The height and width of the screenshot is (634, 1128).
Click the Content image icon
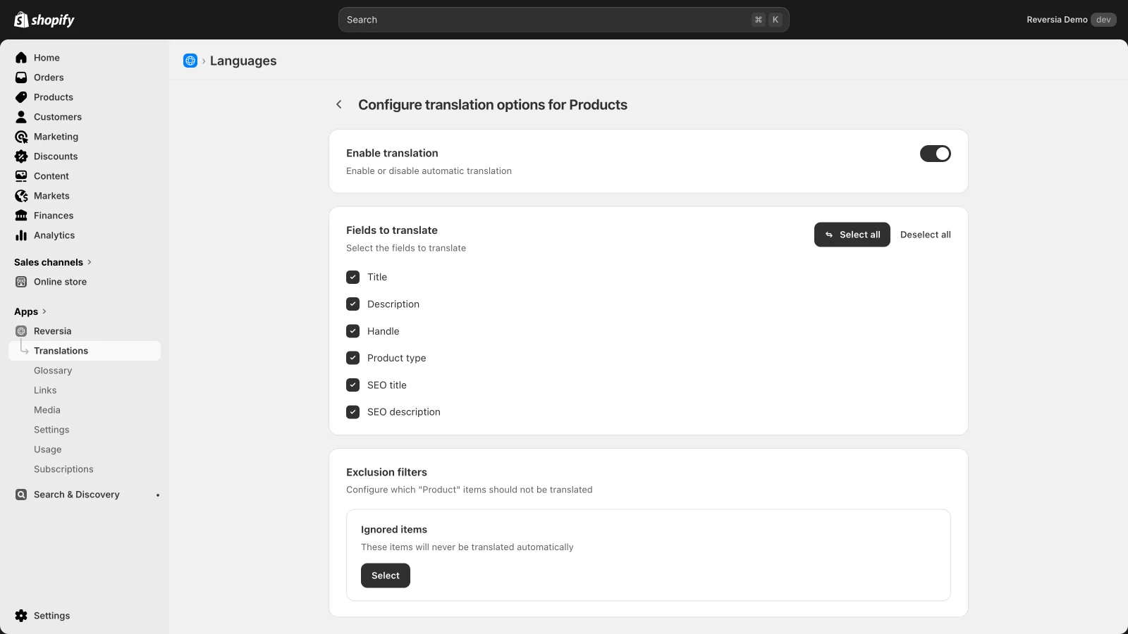coord(21,176)
